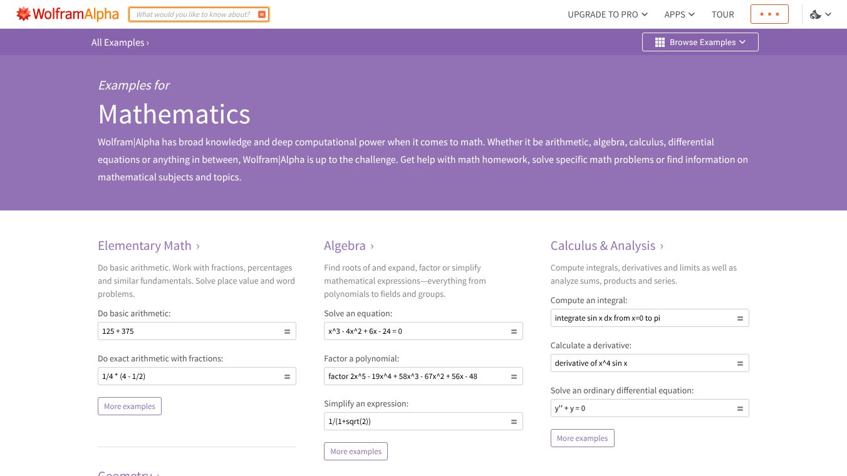The height and width of the screenshot is (476, 847).
Task: Click the compute icon beside "x^3 - 4x^2 + 6x - 24 = 0"
Action: coord(512,331)
